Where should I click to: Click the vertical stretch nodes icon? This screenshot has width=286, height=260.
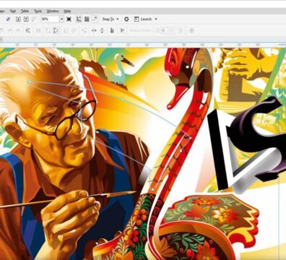tap(102, 30)
